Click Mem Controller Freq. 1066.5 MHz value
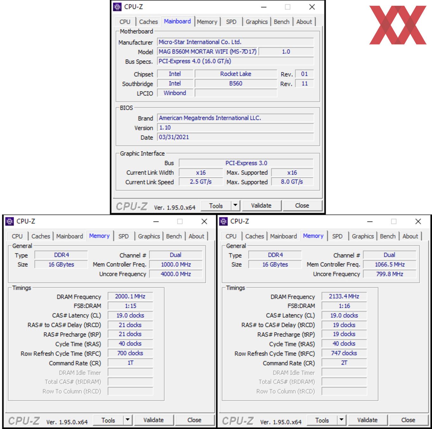 click(389, 264)
